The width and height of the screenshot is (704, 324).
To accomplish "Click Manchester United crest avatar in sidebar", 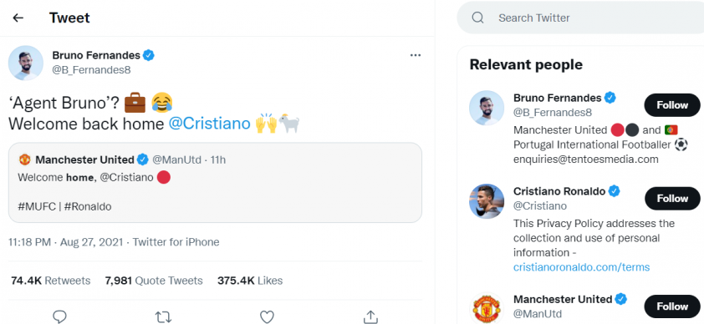I will [487, 309].
